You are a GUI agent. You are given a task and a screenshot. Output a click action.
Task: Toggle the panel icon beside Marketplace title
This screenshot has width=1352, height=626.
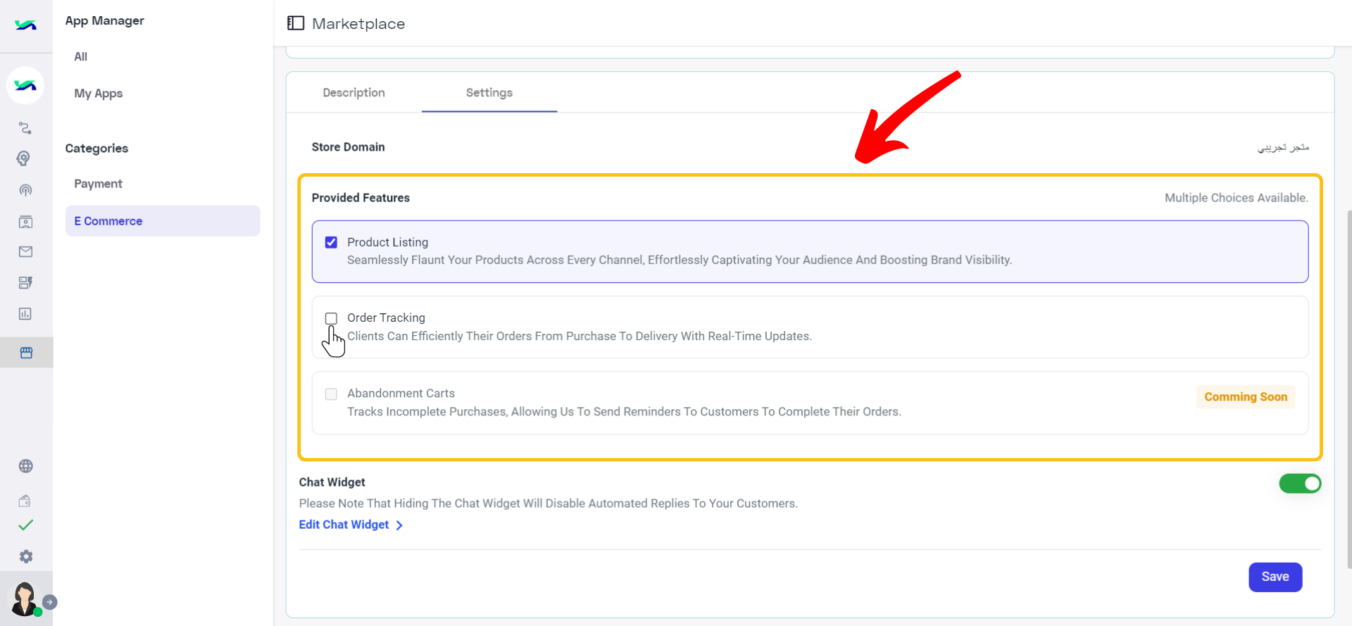[296, 23]
